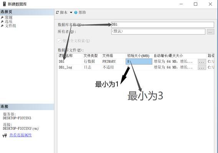The width and height of the screenshot is (218, 153).
Task: Select the initial size cell of DB1
Action: pos(139,62)
